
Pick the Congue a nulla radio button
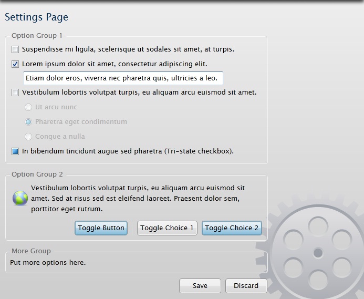tap(28, 137)
